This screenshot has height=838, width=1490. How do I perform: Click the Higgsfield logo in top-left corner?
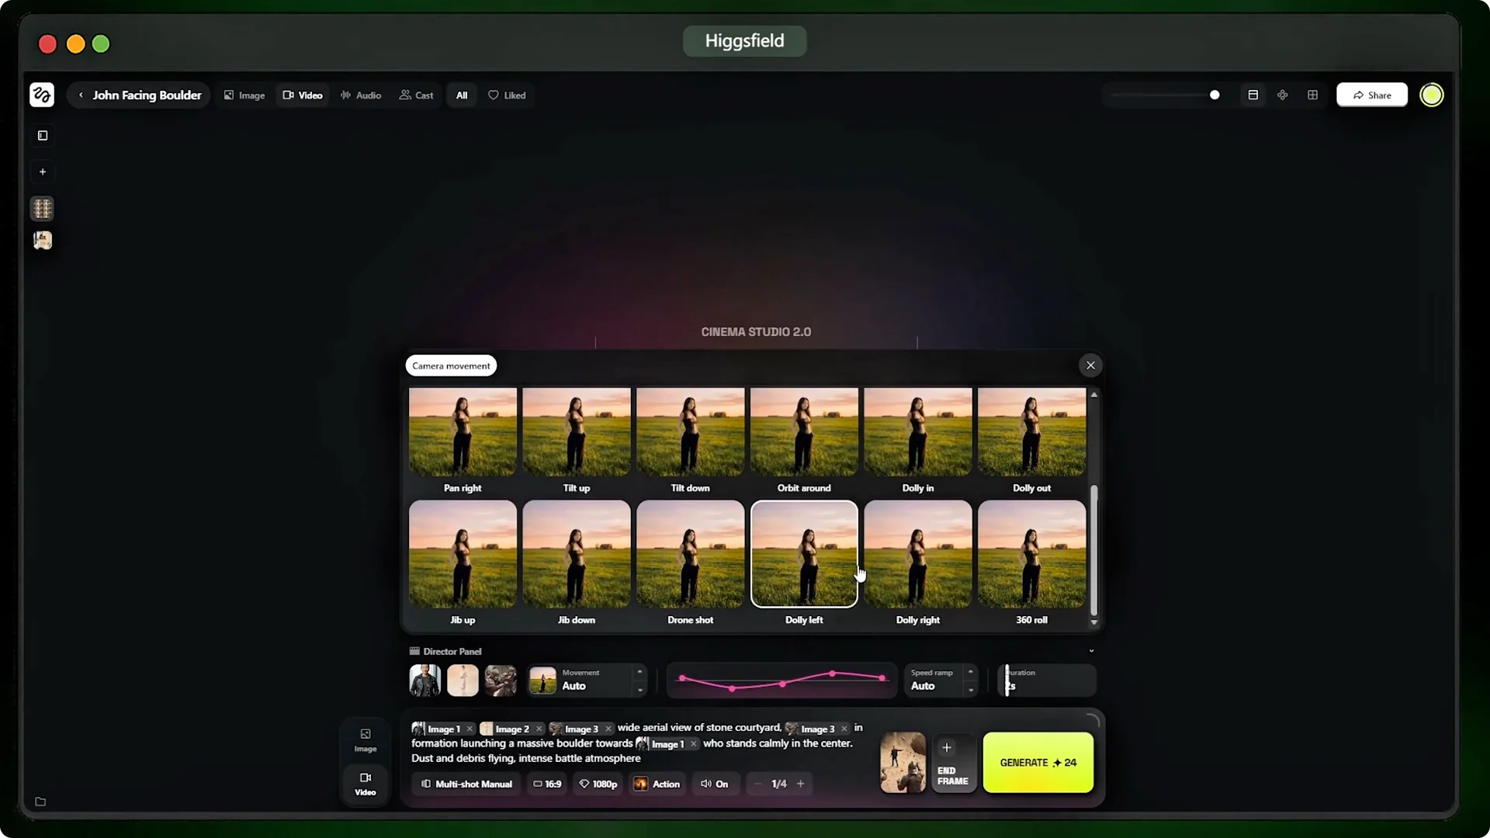coord(42,95)
